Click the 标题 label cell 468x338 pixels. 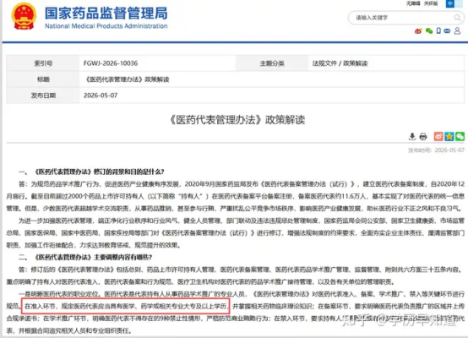(x=43, y=79)
